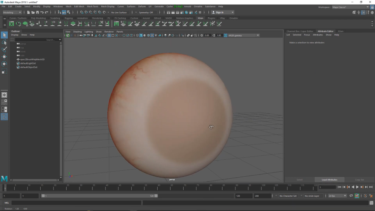The image size is (375, 211).
Task: Open the Deform menu
Action: 142,6
